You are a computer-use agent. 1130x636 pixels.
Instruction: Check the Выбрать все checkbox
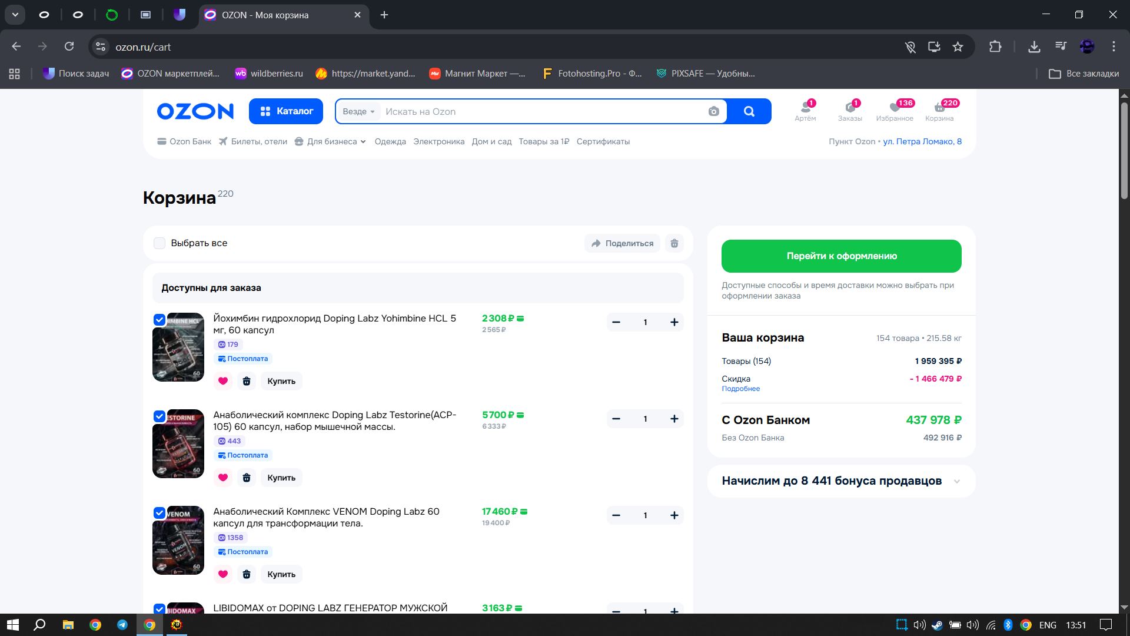pyautogui.click(x=159, y=243)
